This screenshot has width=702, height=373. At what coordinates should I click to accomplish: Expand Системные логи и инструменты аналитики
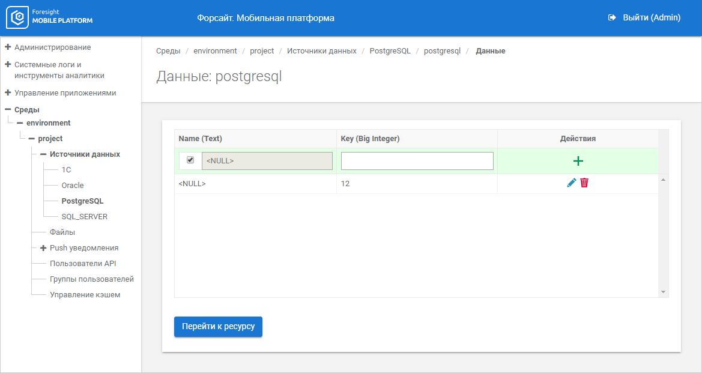pos(8,64)
